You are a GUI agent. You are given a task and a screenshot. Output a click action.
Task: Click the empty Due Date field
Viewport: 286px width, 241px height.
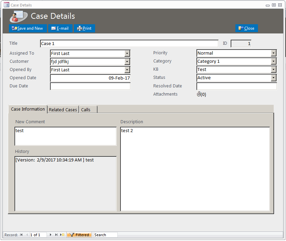90,86
